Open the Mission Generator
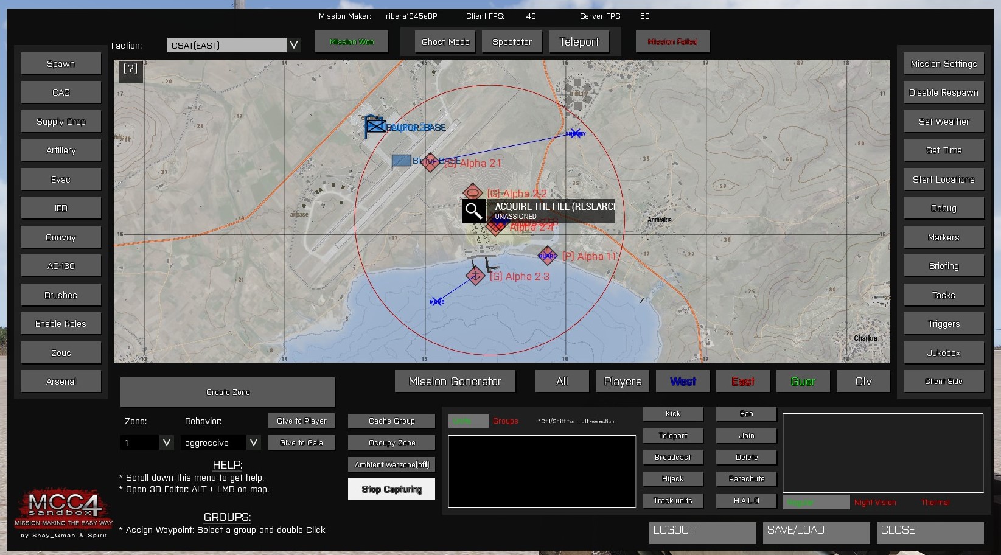This screenshot has height=555, width=1001. pos(455,382)
